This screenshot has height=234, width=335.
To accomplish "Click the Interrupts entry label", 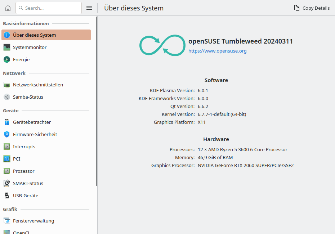I will pyautogui.click(x=24, y=147).
